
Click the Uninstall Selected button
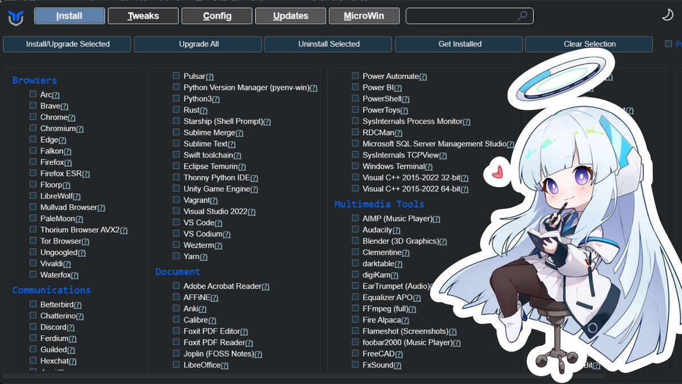click(x=328, y=44)
